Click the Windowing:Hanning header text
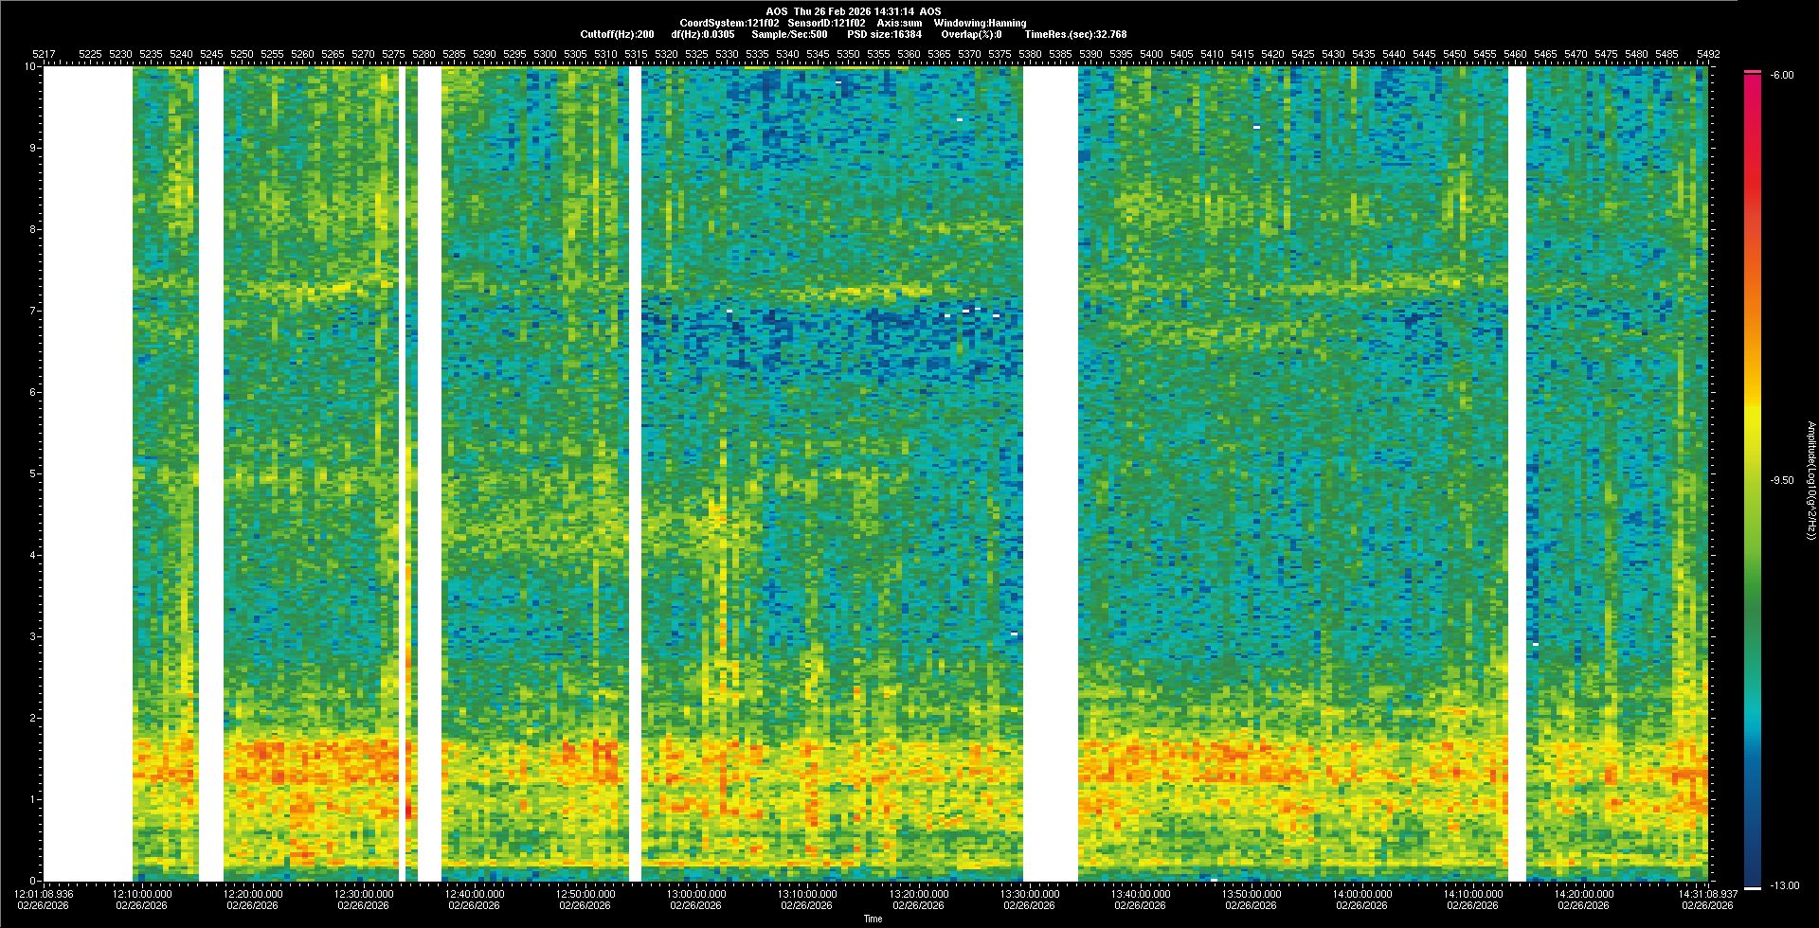 tap(980, 23)
